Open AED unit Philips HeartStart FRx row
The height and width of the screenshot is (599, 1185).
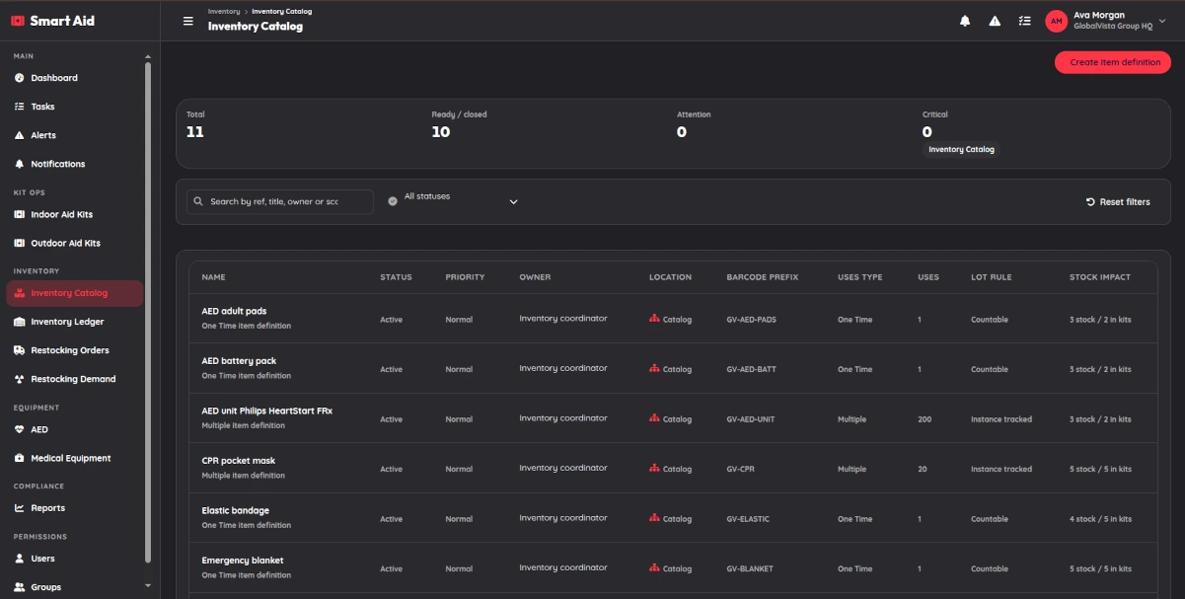(x=673, y=418)
